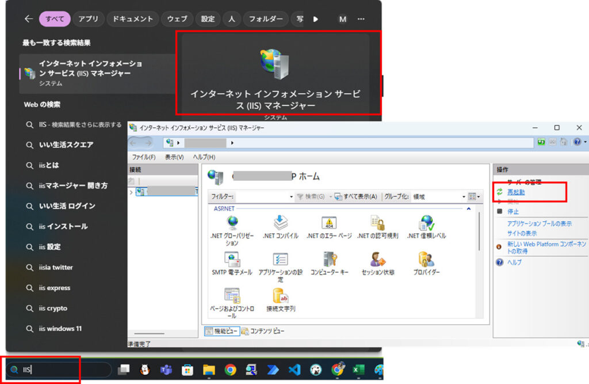Open the 表示(V) menu
This screenshot has width=589, height=384.
click(174, 157)
